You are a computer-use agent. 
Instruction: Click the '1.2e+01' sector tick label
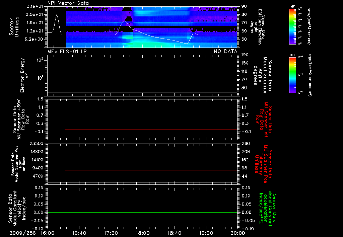35,31
